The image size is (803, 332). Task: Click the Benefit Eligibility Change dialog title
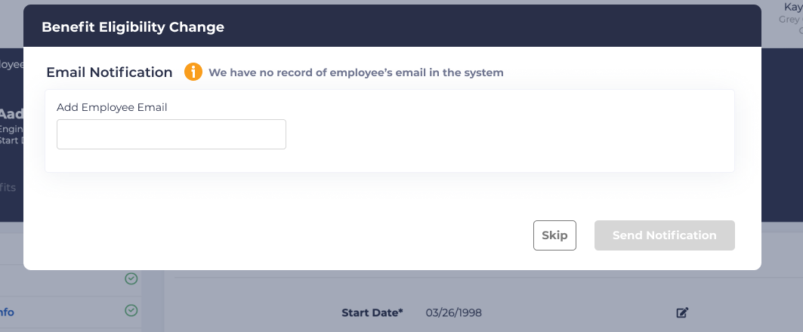point(133,27)
